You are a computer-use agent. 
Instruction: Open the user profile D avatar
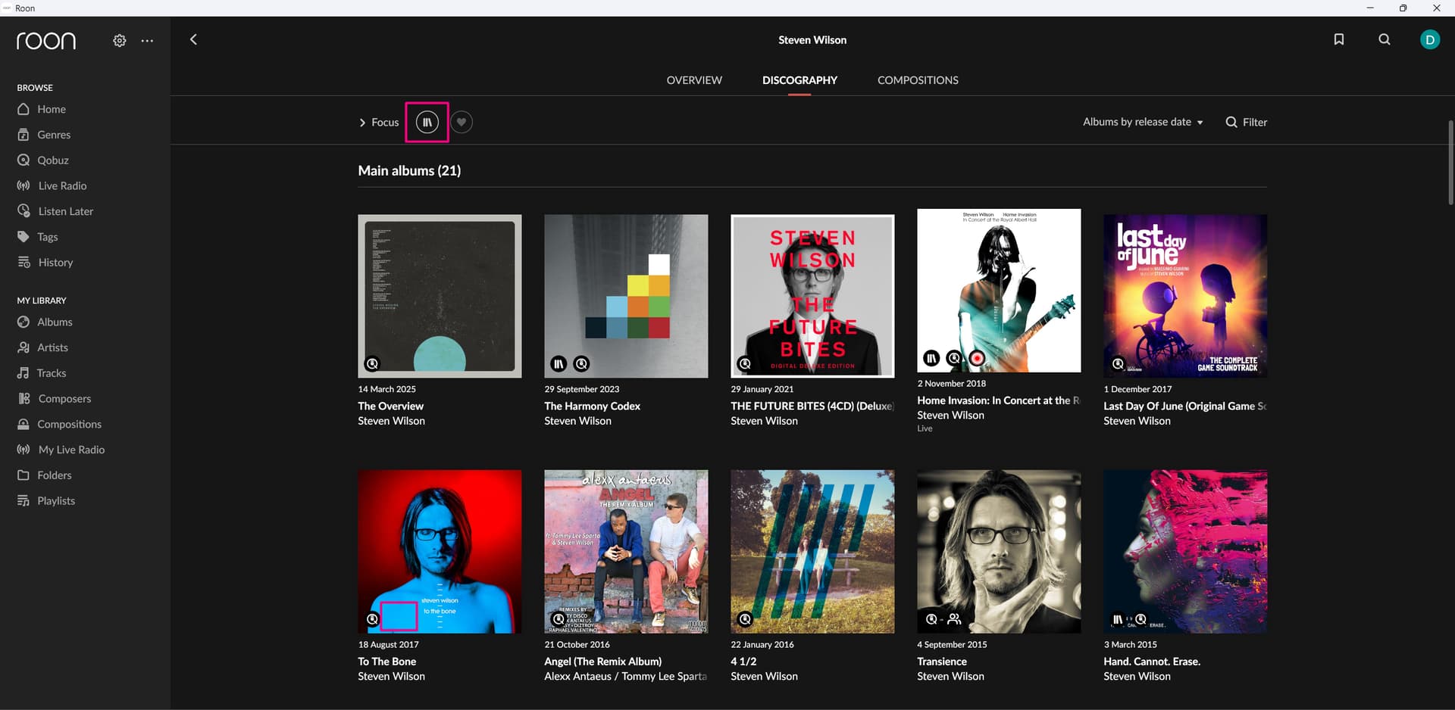click(1430, 39)
